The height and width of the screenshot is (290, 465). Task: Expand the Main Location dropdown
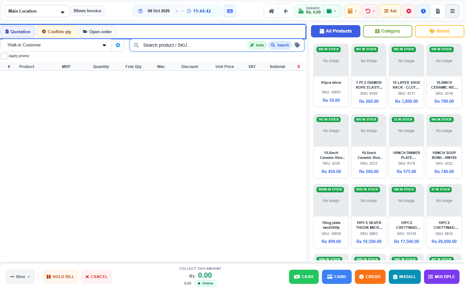pyautogui.click(x=37, y=11)
